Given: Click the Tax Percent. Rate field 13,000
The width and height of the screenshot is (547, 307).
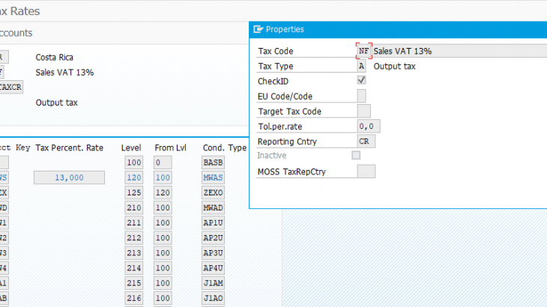Looking at the screenshot, I should (70, 177).
